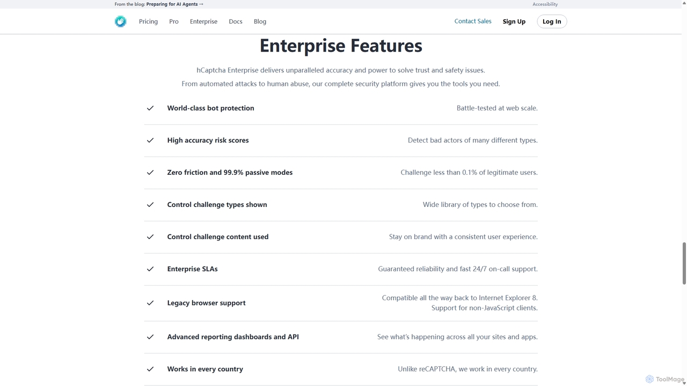Click 'World-class bot protection' feature title
Viewport: 687px width, 386px height.
point(210,108)
